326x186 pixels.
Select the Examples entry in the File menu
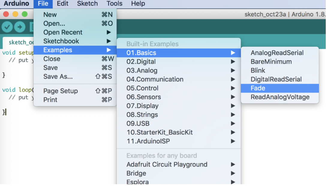[75, 50]
